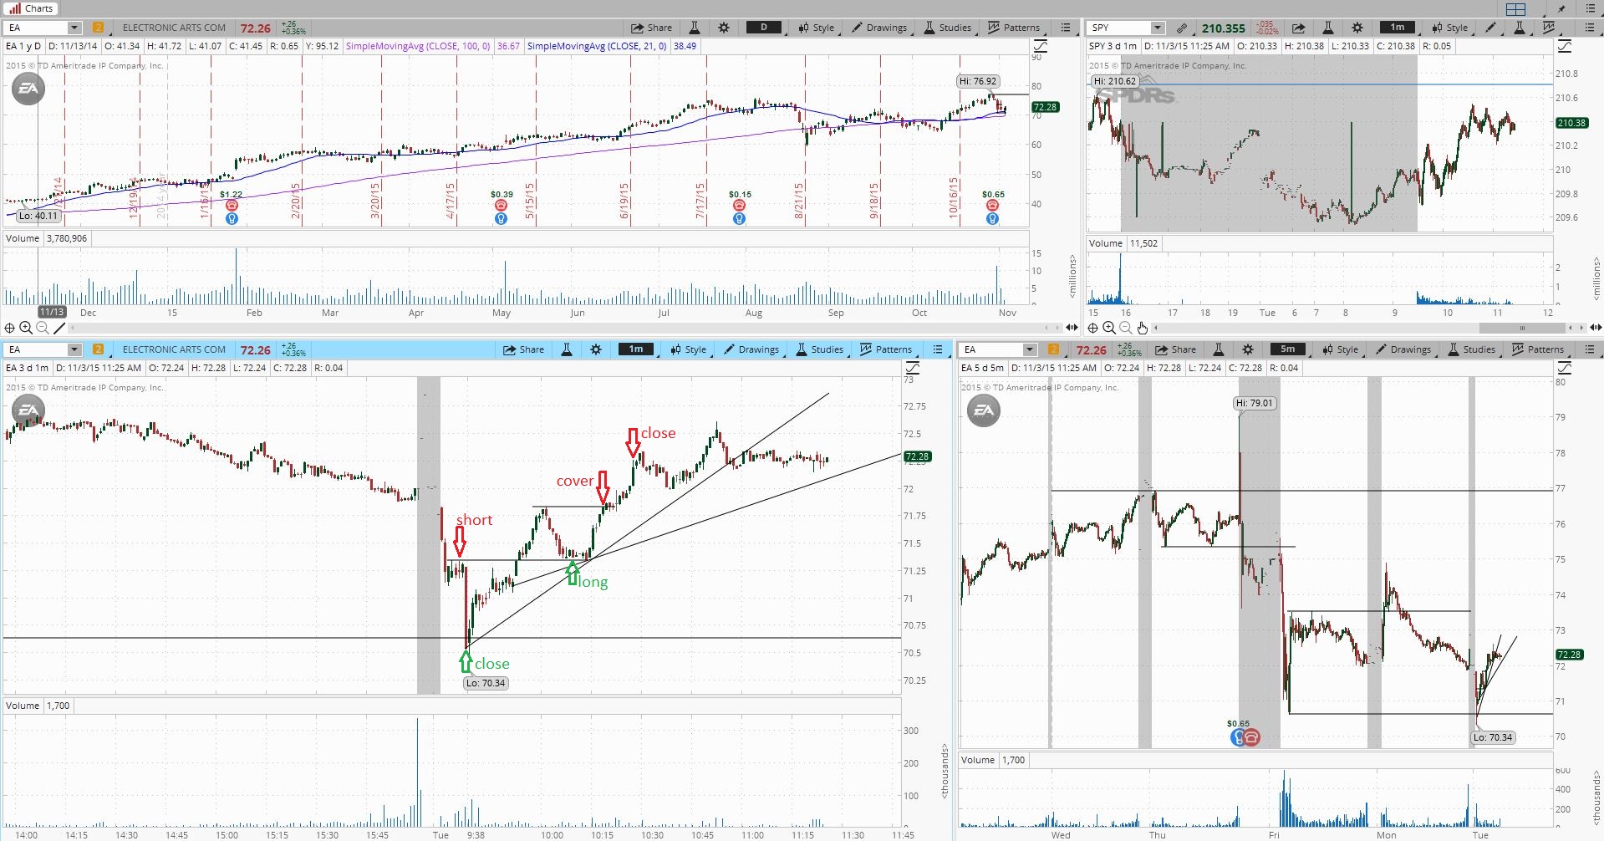Open the list menu icon in EA 1m chart
Screen dimensions: 1604x841
tap(938, 349)
